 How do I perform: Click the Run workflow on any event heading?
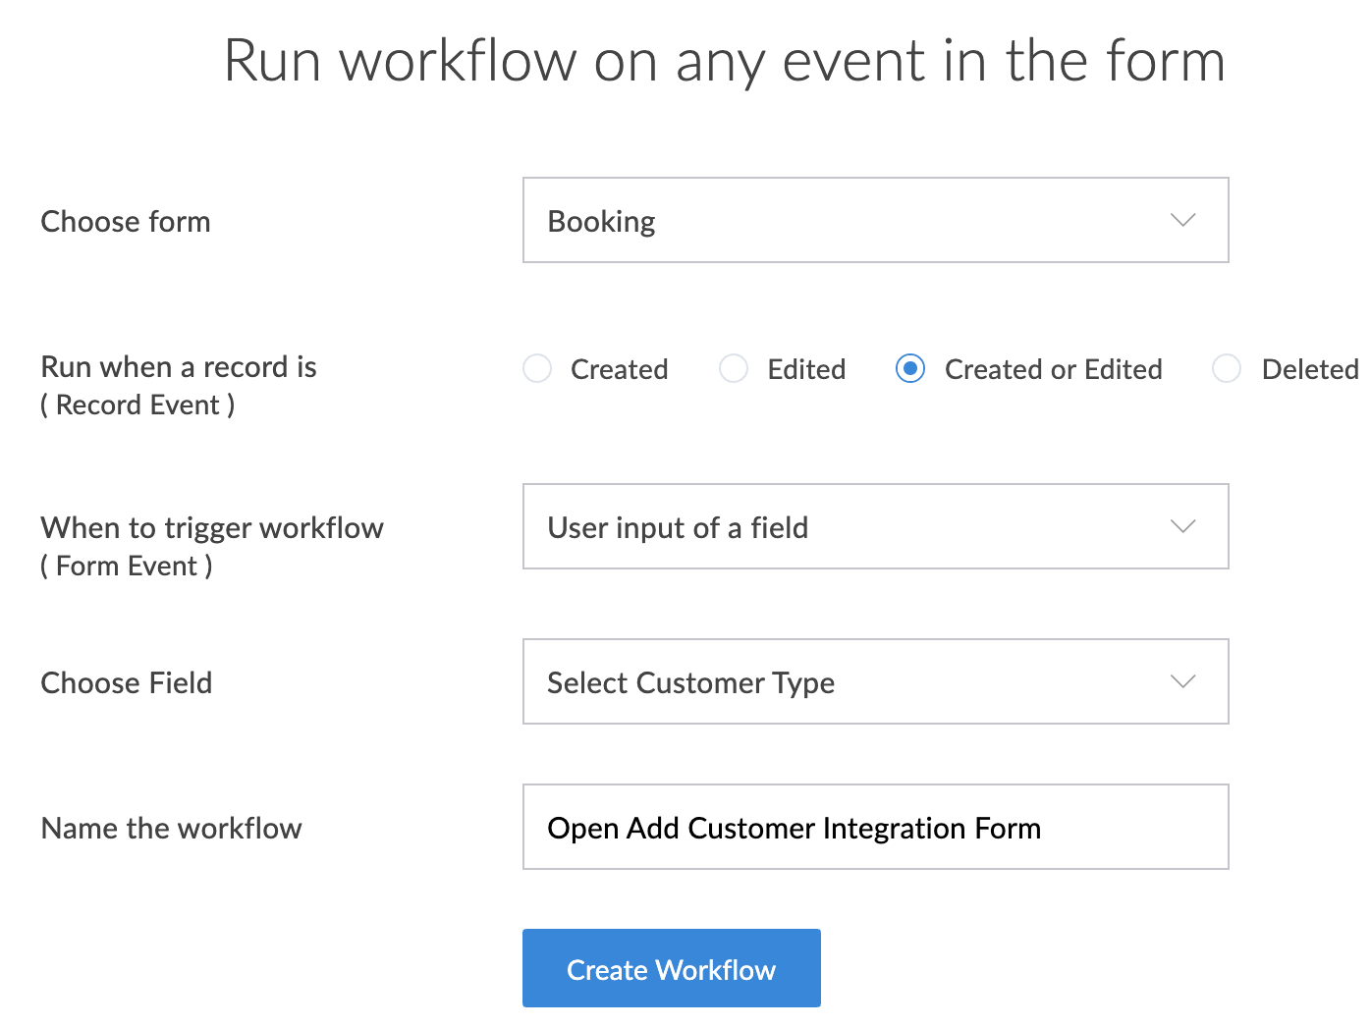click(x=724, y=61)
